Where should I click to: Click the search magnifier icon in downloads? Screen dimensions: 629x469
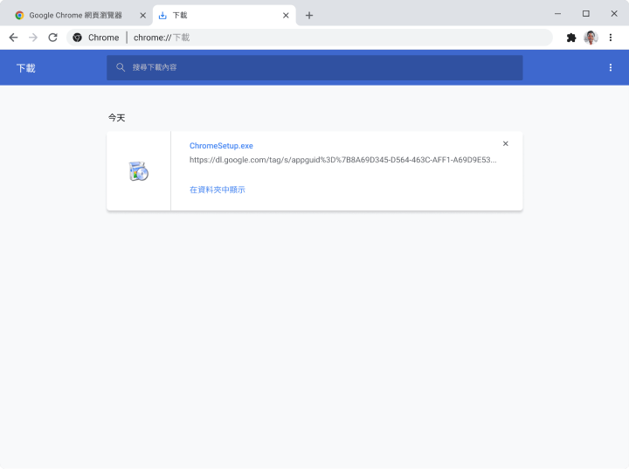pos(121,67)
